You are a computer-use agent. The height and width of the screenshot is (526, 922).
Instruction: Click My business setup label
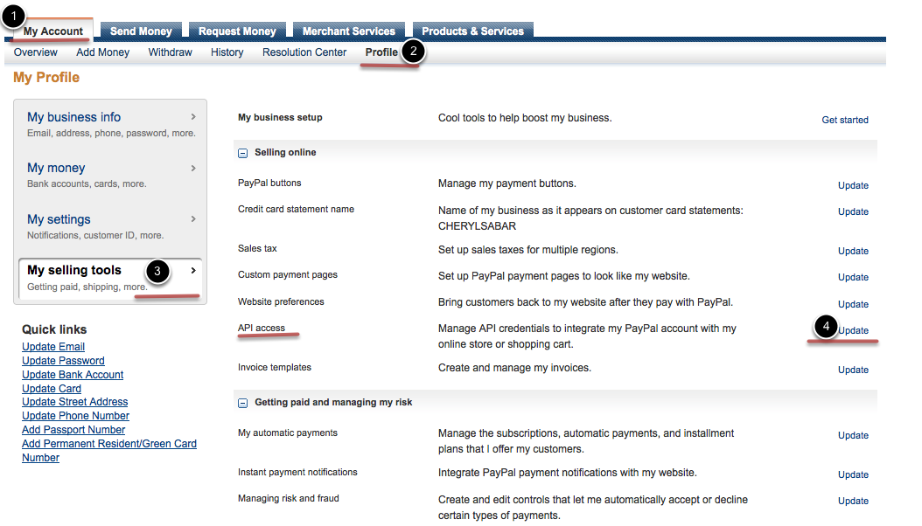[x=280, y=117]
